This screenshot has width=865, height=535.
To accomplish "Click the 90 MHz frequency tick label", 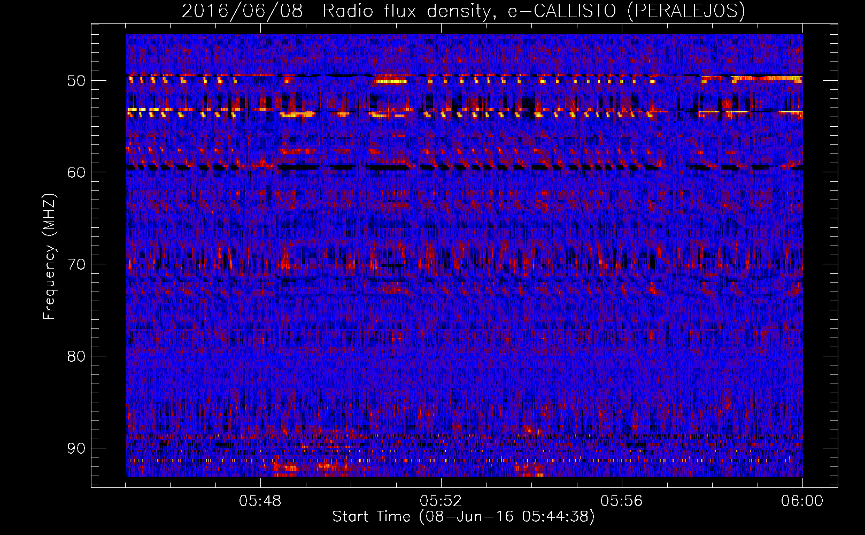I will pyautogui.click(x=76, y=448).
